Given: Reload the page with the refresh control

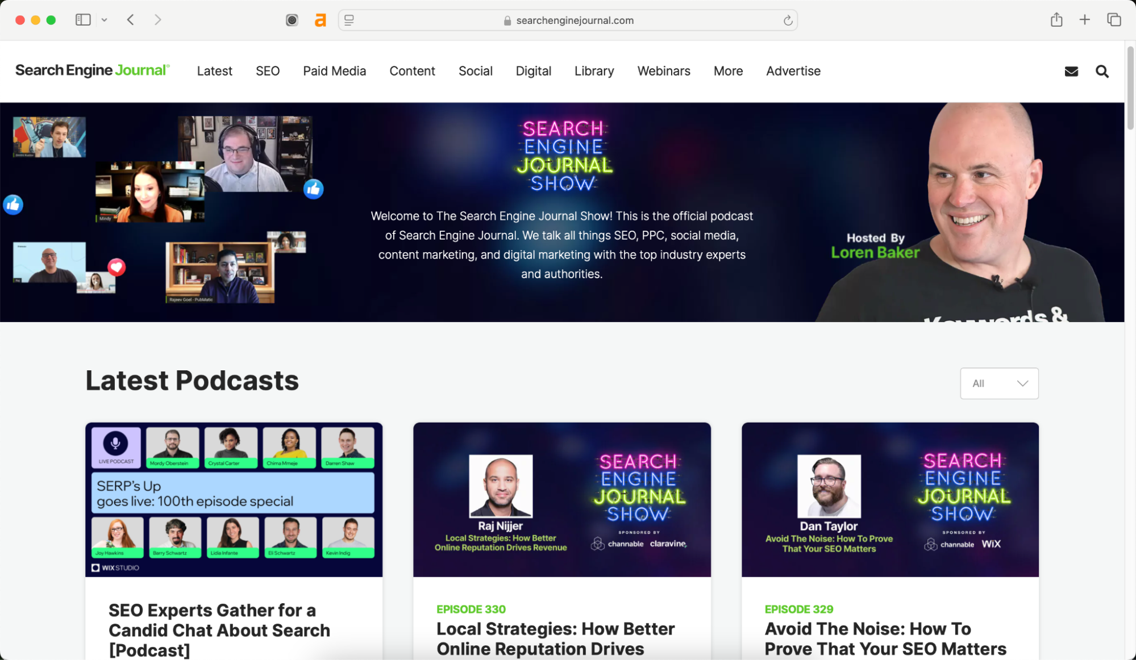Looking at the screenshot, I should coord(788,20).
